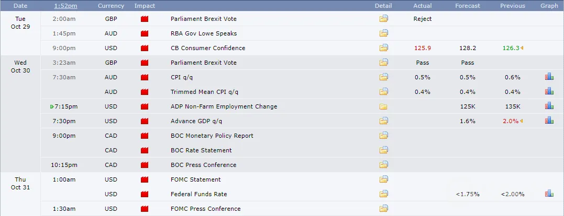View graph for Trimmed Mean CPI q/q
Viewport: 564px width, 216px height.
(549, 92)
